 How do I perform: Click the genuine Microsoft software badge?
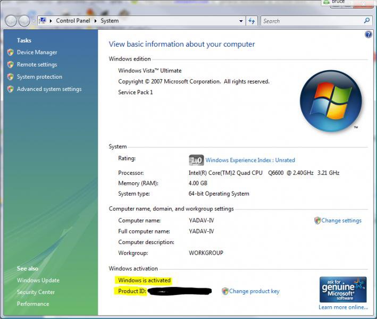[343, 289]
